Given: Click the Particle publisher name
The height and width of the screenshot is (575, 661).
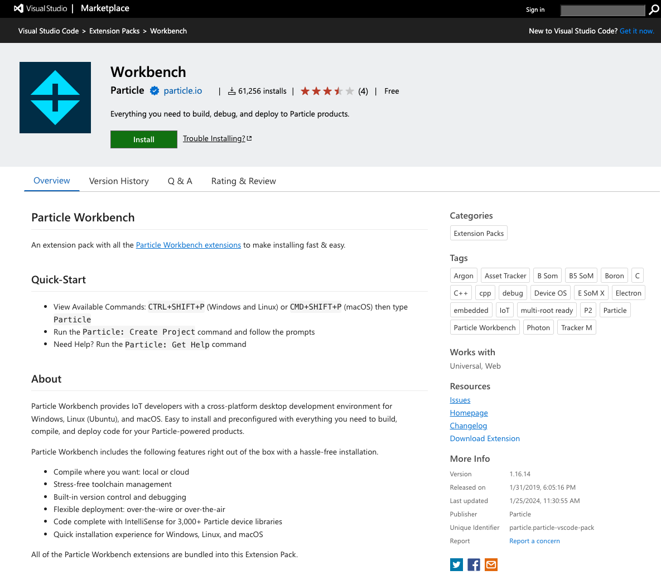Looking at the screenshot, I should click(x=127, y=90).
